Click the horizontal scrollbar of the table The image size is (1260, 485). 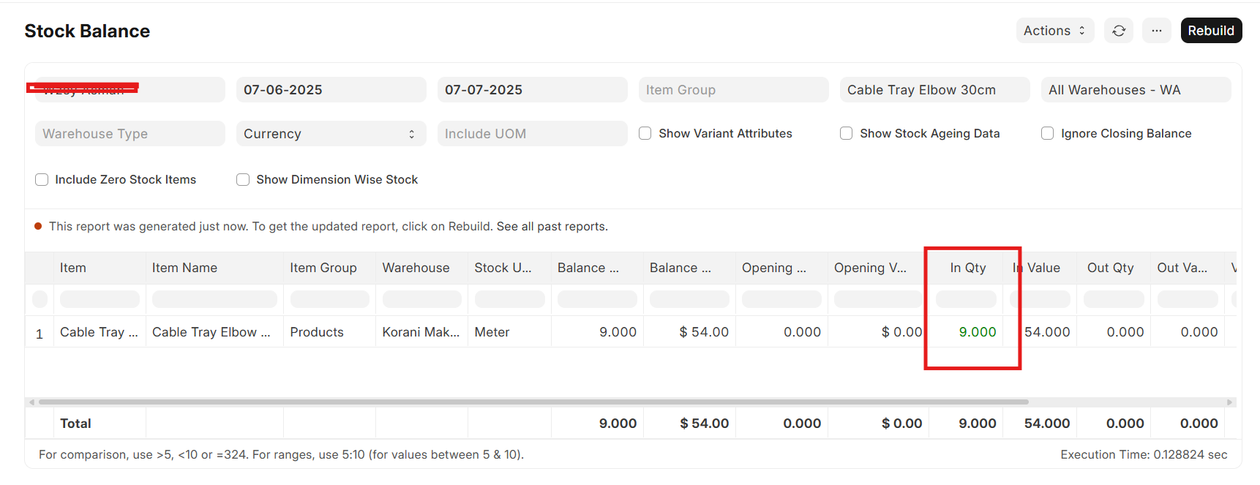[x=533, y=402]
